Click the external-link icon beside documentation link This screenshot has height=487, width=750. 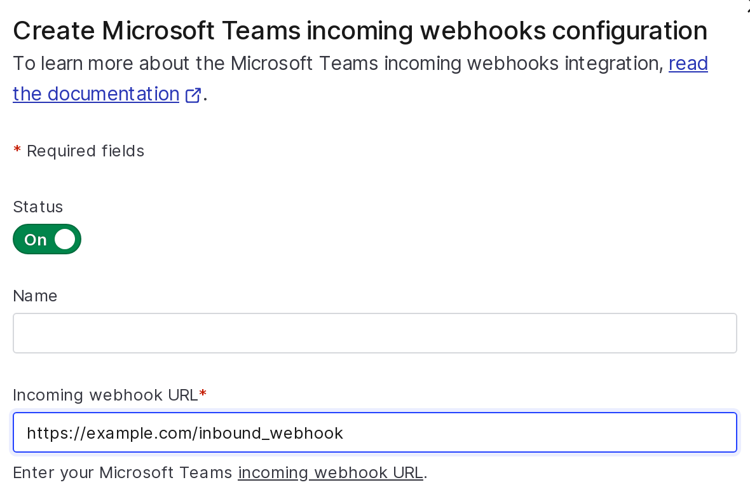[193, 95]
